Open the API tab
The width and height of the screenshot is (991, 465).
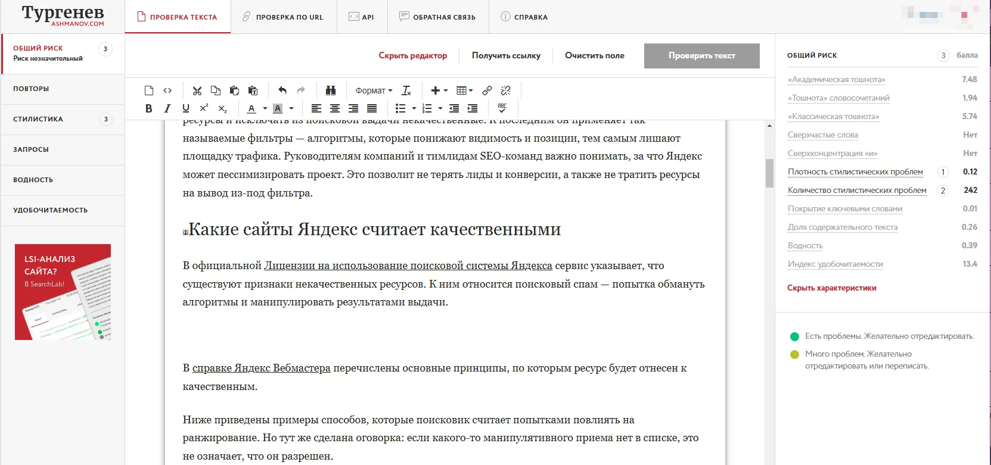(x=362, y=17)
